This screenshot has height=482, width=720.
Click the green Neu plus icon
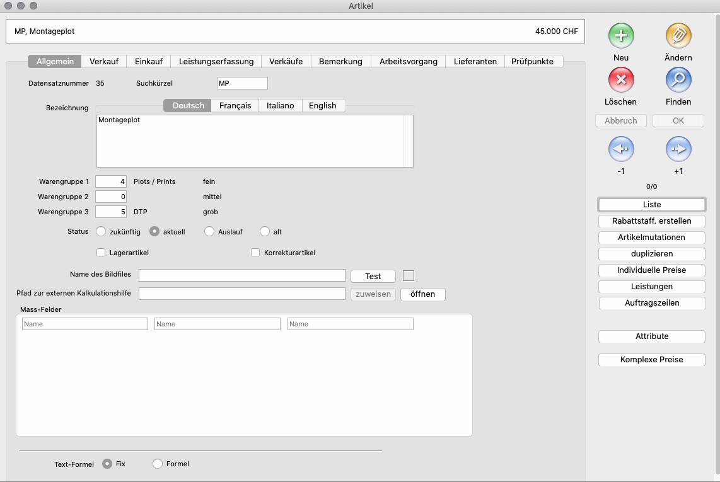click(x=621, y=36)
